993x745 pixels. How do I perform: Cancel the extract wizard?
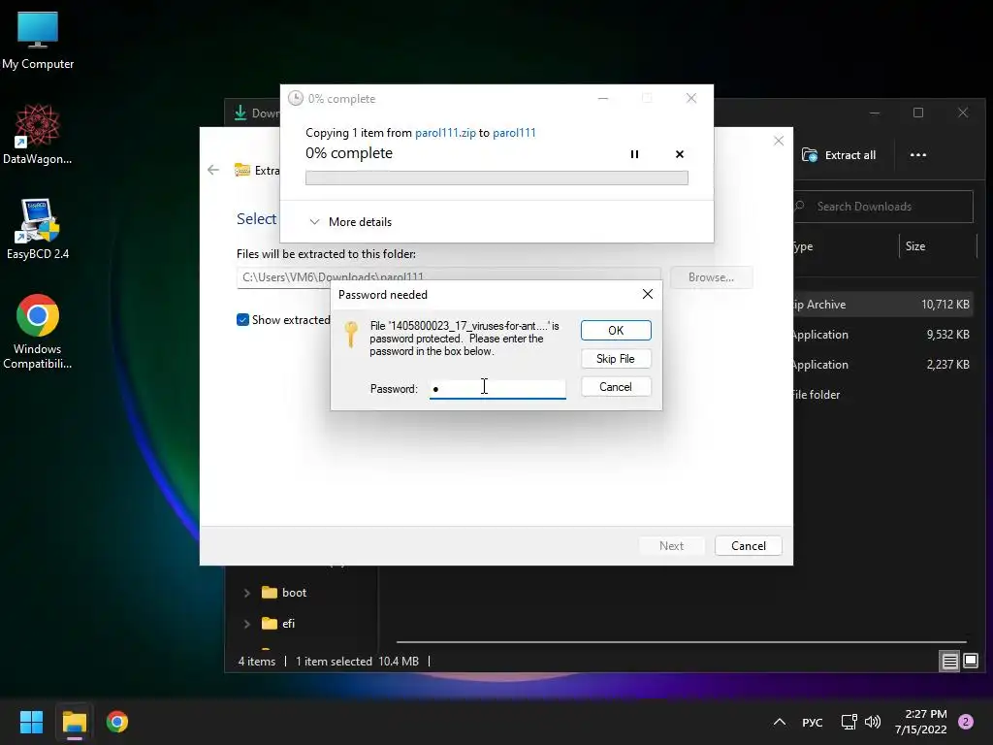[748, 545]
